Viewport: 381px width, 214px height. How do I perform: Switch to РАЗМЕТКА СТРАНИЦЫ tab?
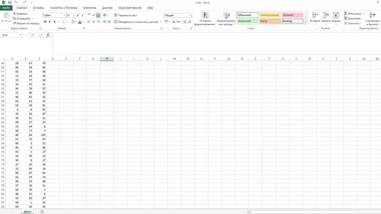coord(64,8)
